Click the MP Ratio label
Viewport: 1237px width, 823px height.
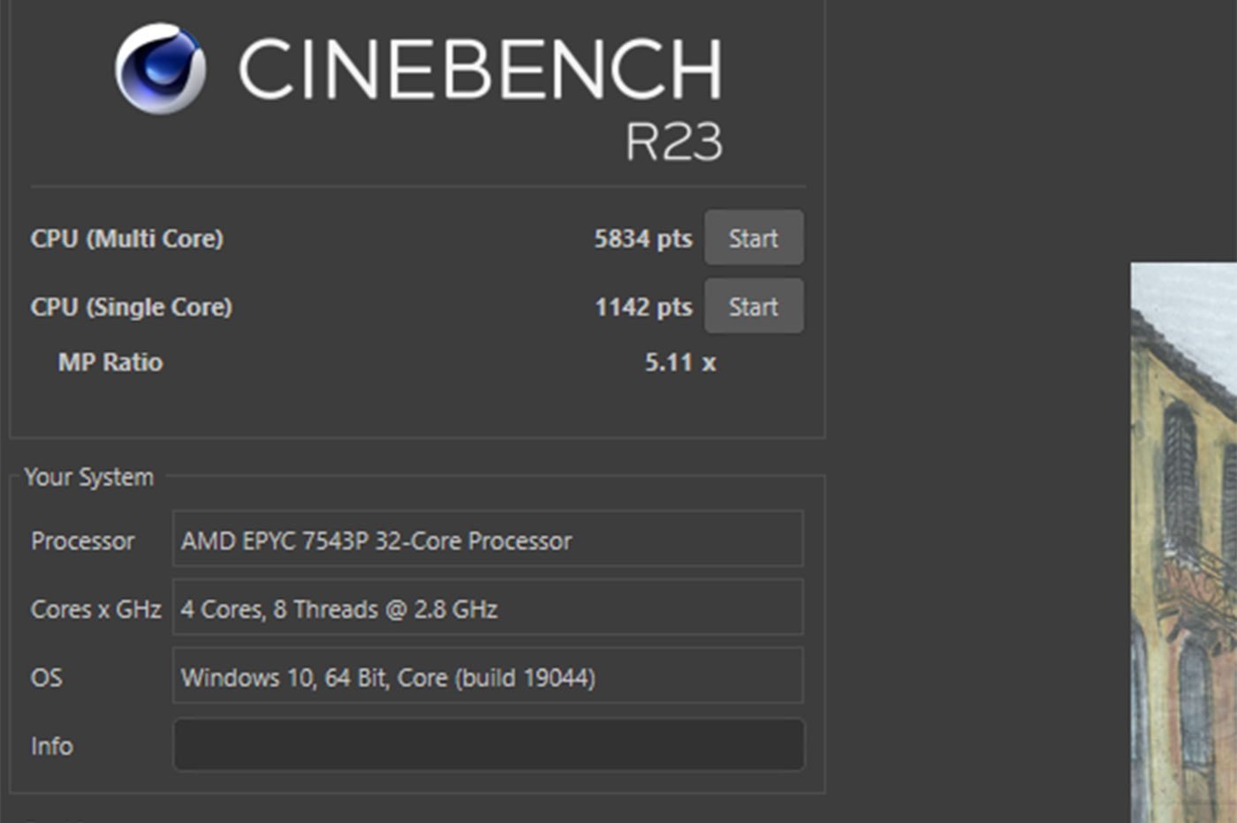(110, 362)
